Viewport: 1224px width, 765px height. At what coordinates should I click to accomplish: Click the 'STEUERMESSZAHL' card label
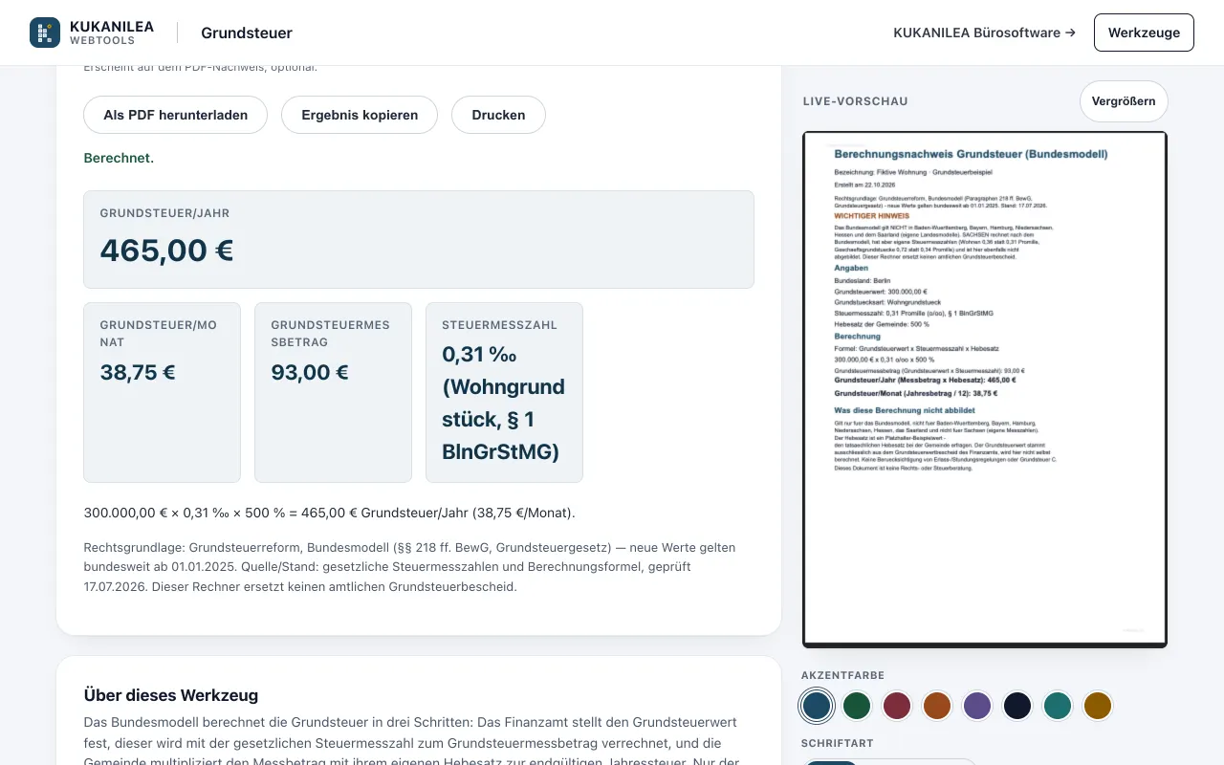coord(499,325)
